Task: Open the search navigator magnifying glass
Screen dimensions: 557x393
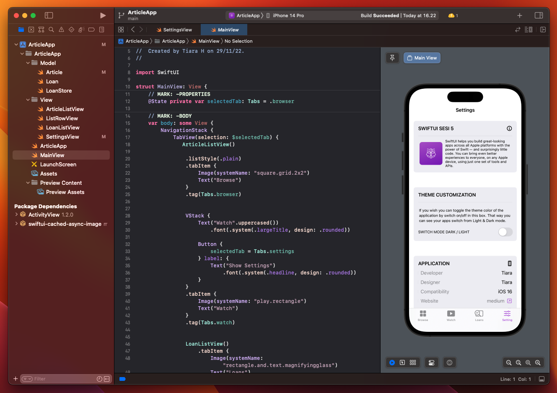Action: (51, 30)
